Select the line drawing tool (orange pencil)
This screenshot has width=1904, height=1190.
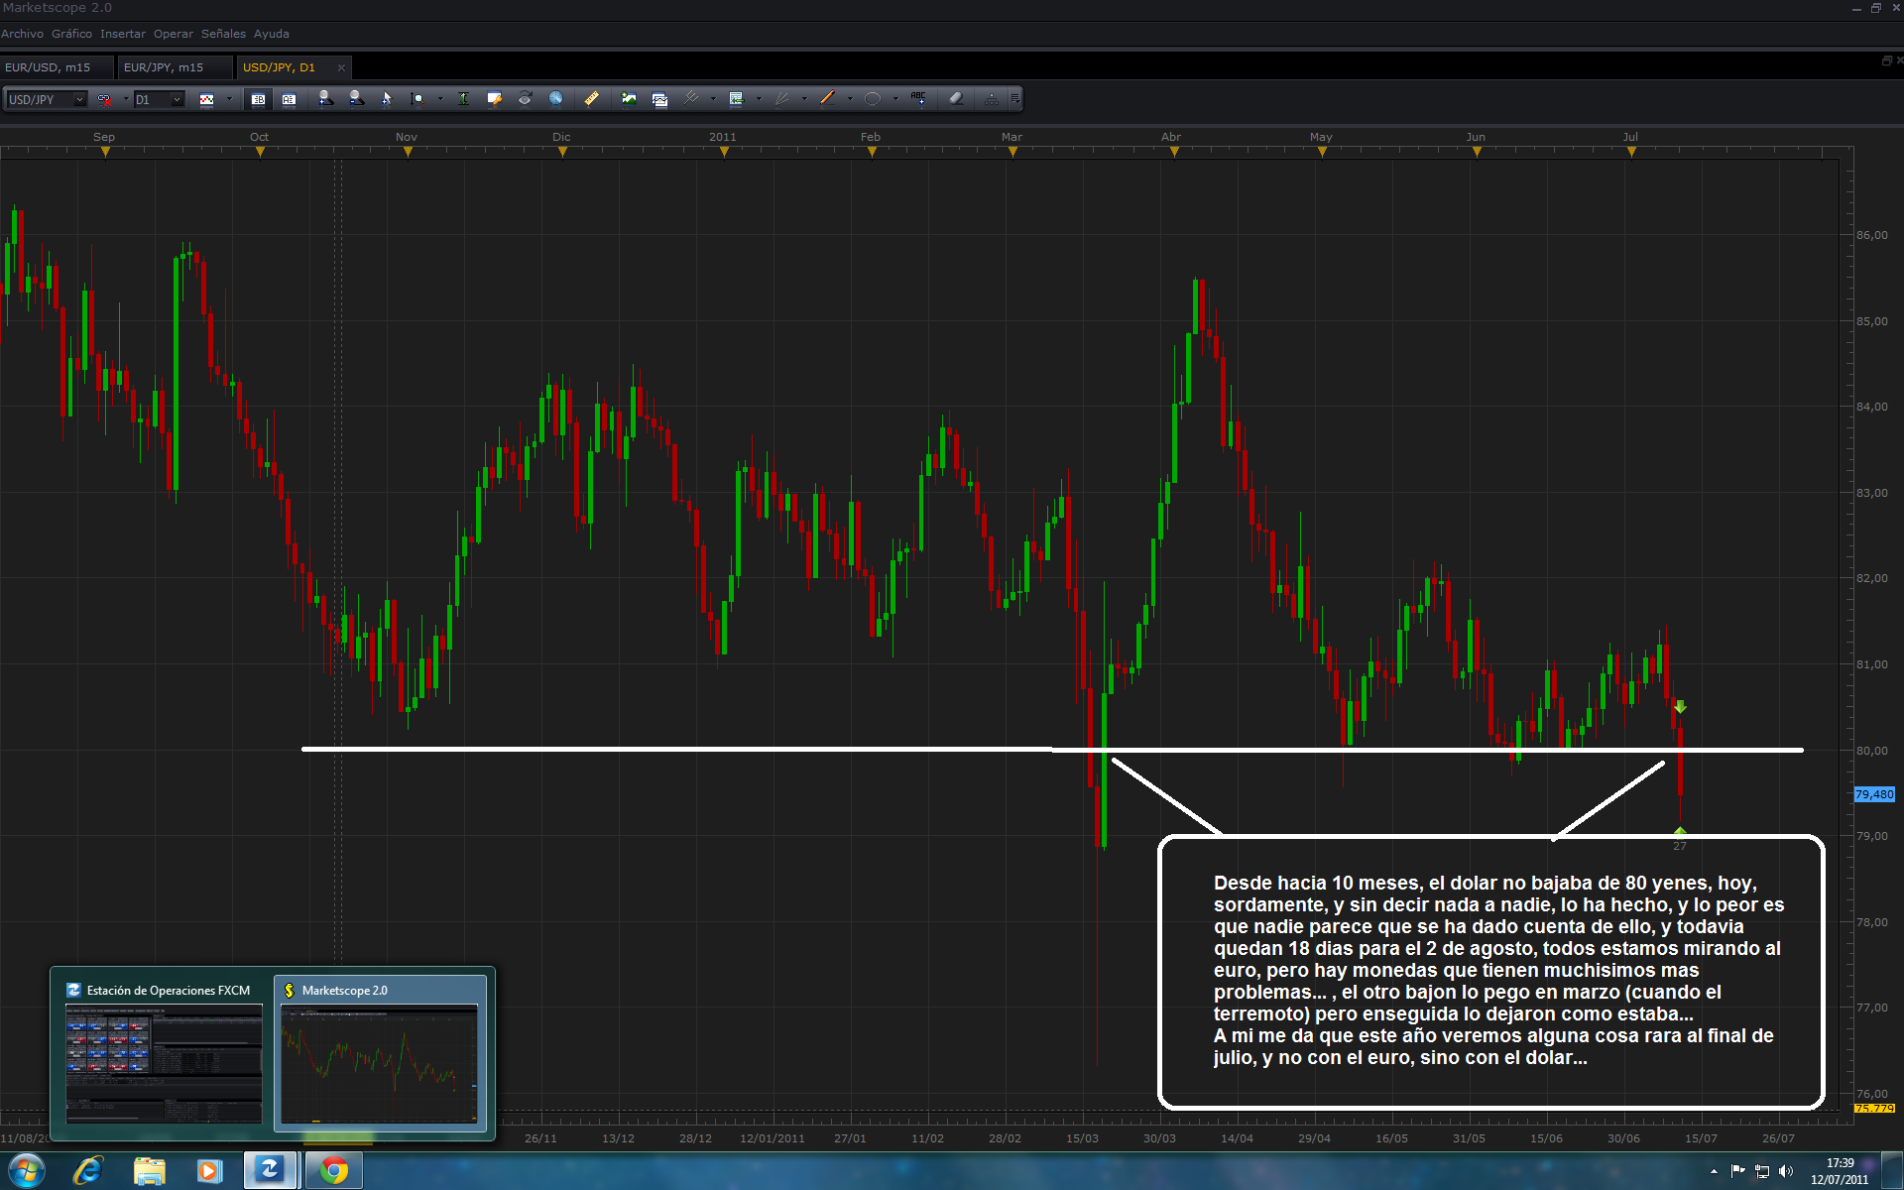(827, 98)
